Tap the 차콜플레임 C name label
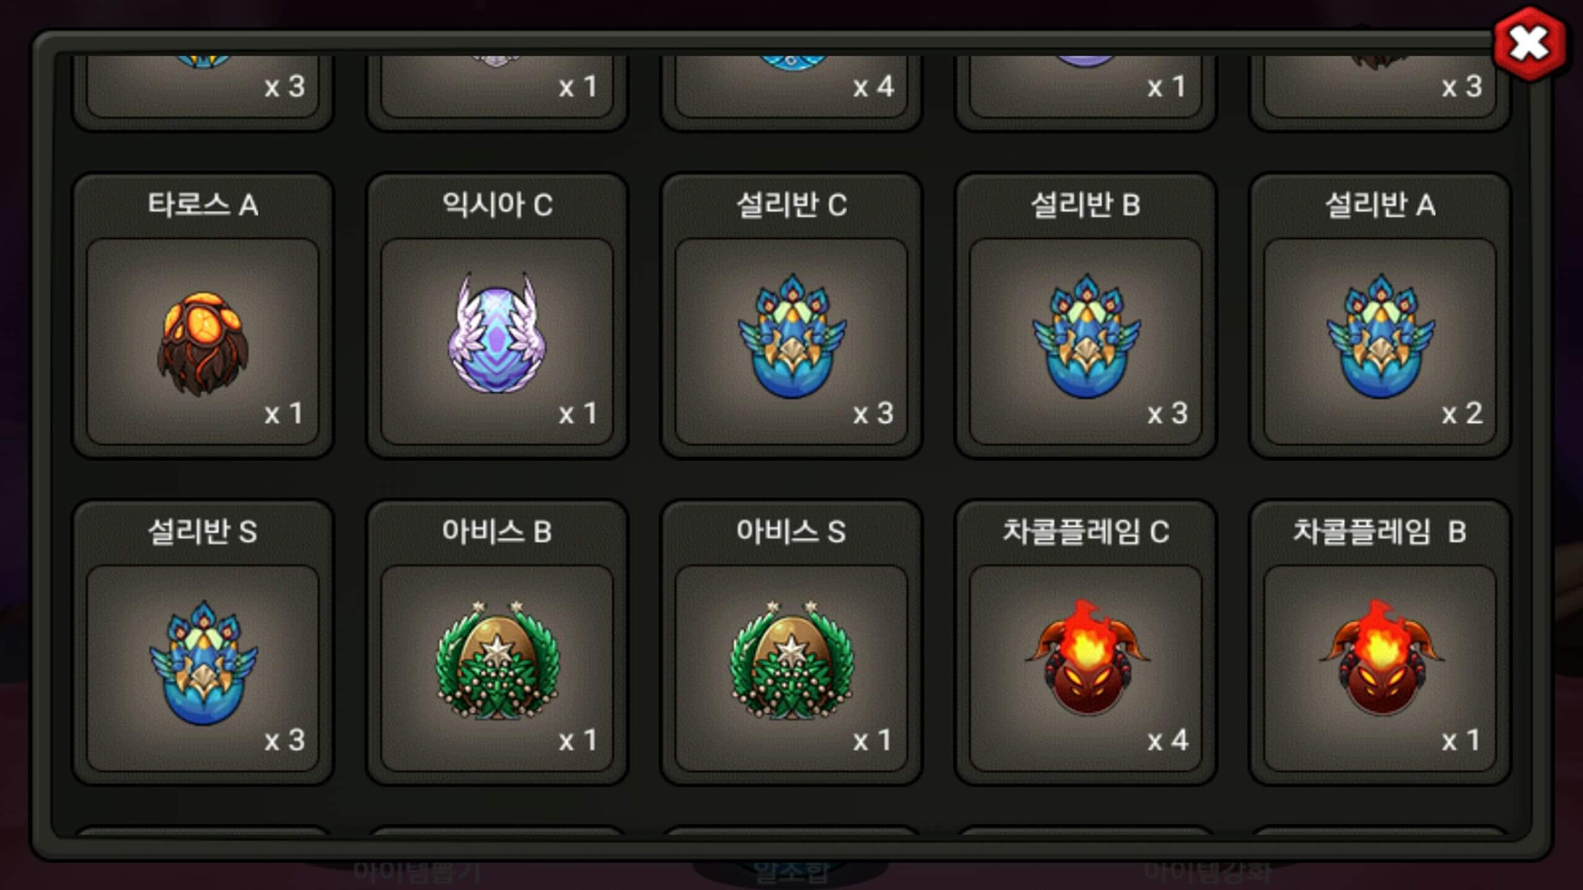1583x890 pixels. [1086, 532]
